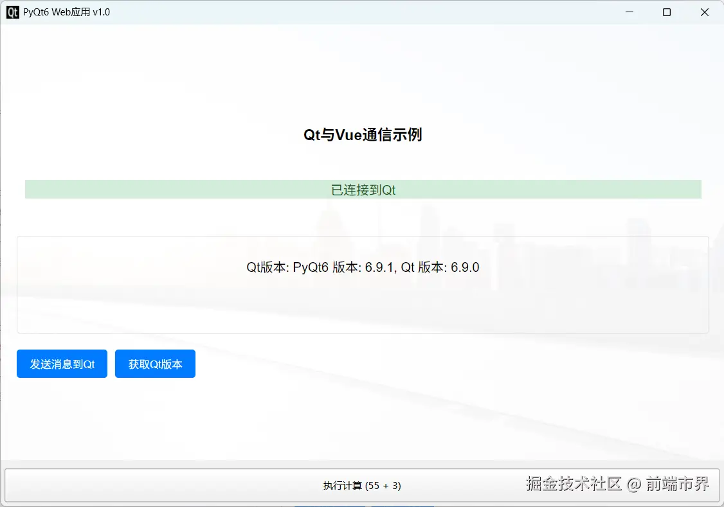Click the Qt版本 result message text
Viewport: 724px width, 507px height.
click(363, 267)
